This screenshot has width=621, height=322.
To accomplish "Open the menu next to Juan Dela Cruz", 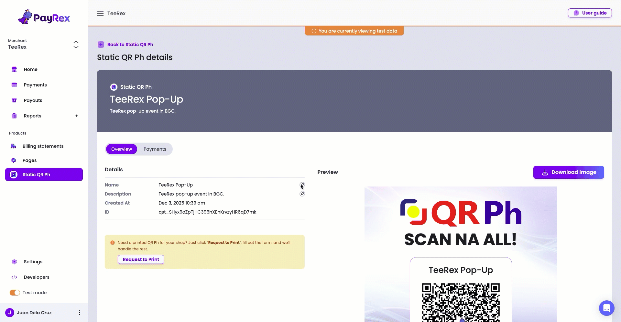I will [x=79, y=313].
